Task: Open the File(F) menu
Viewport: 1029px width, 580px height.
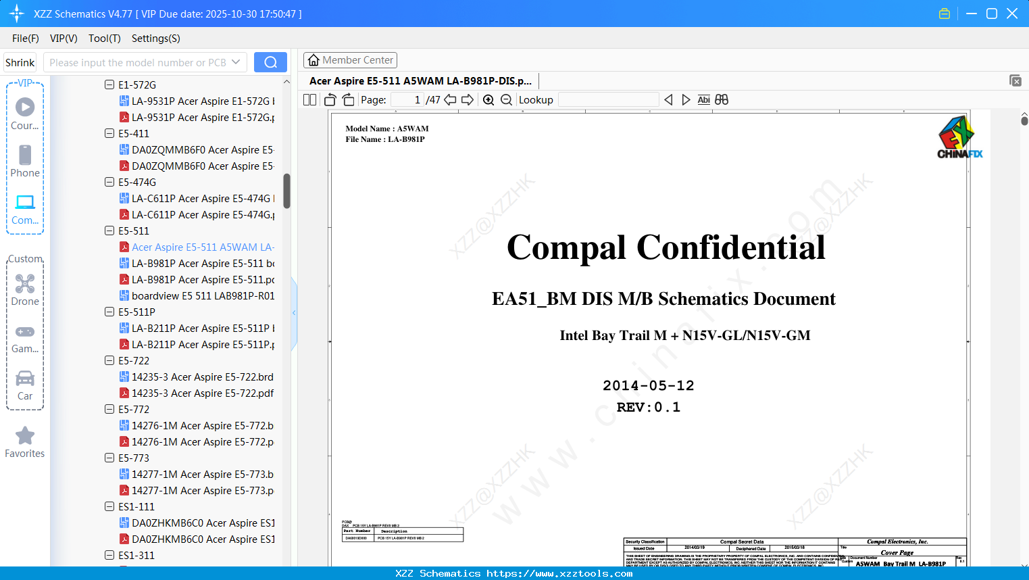Action: pyautogui.click(x=26, y=39)
